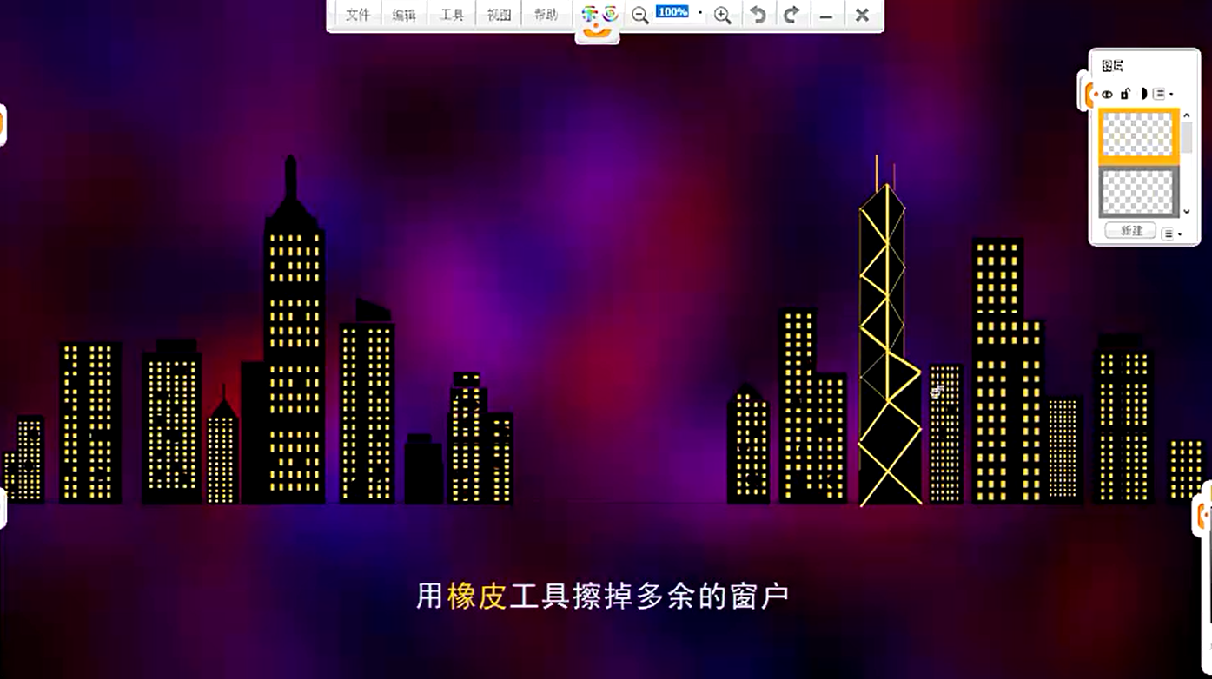Open the zoom percentage dropdown arrow
1212x679 pixels.
click(x=700, y=13)
